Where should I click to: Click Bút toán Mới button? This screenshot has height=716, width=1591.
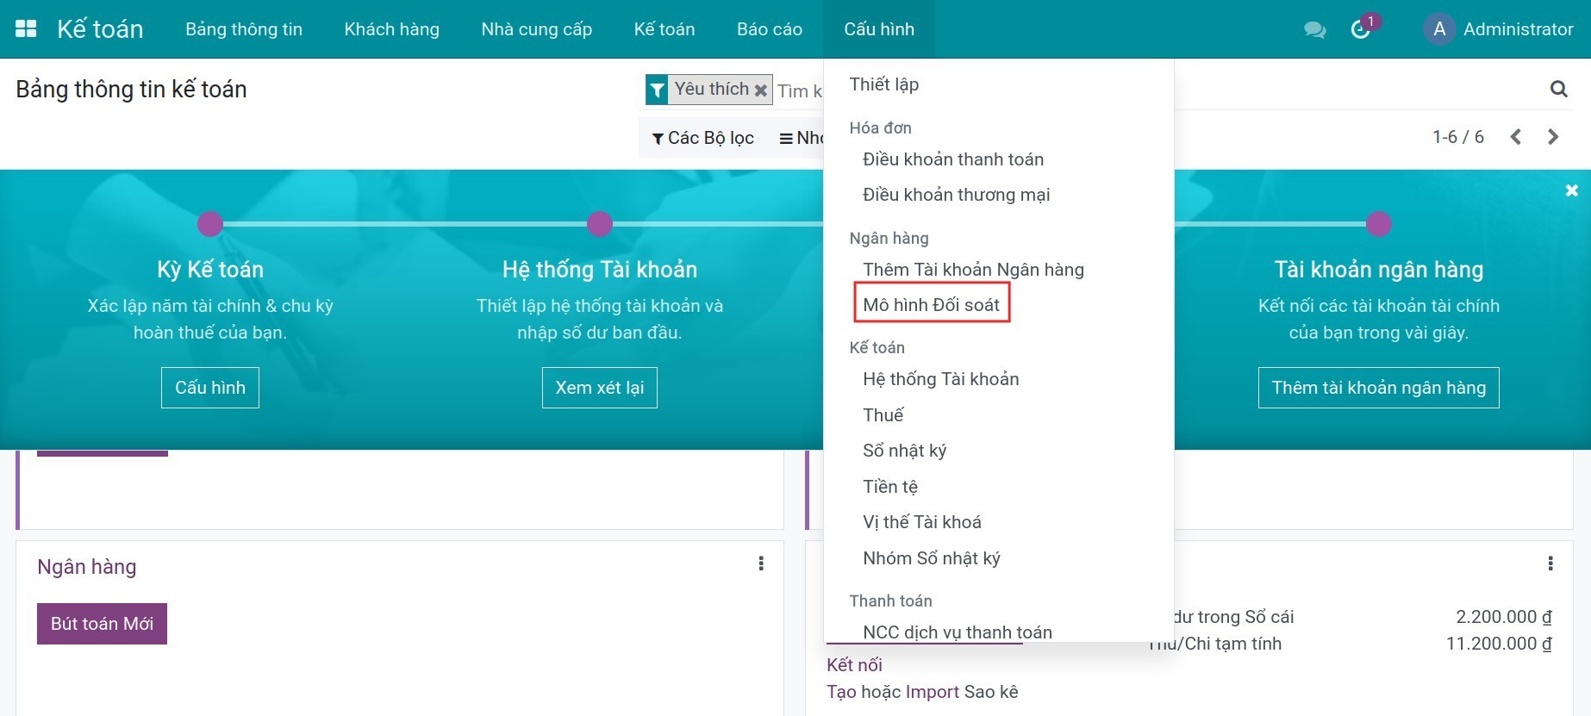point(102,624)
